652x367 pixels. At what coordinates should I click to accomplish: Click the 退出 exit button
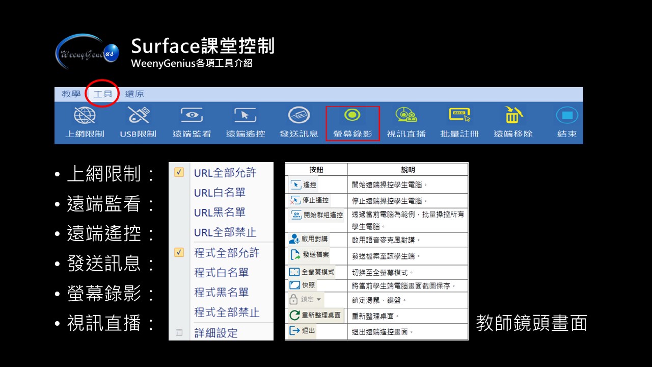[303, 331]
